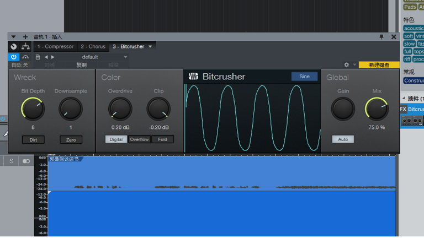Image resolution: width=424 pixels, height=238 pixels.
Task: Collapse the 插件 section triangle
Action: (404, 98)
